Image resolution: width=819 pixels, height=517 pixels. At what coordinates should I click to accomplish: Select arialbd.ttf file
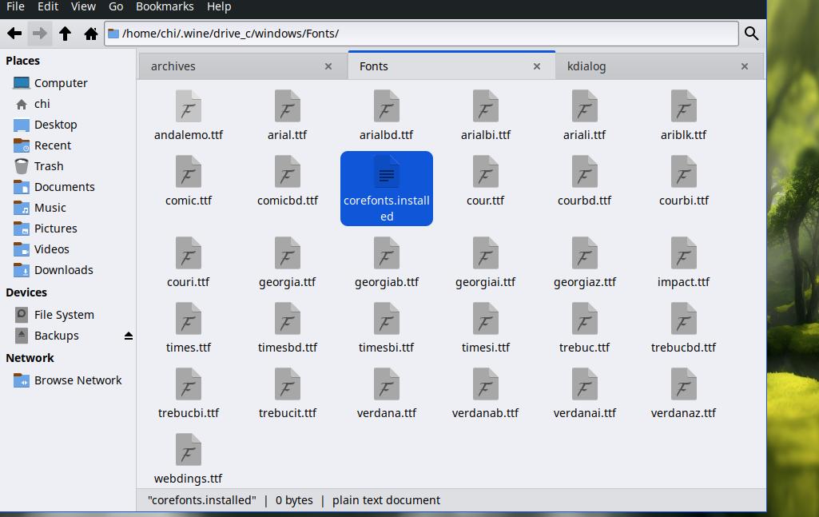(x=387, y=115)
